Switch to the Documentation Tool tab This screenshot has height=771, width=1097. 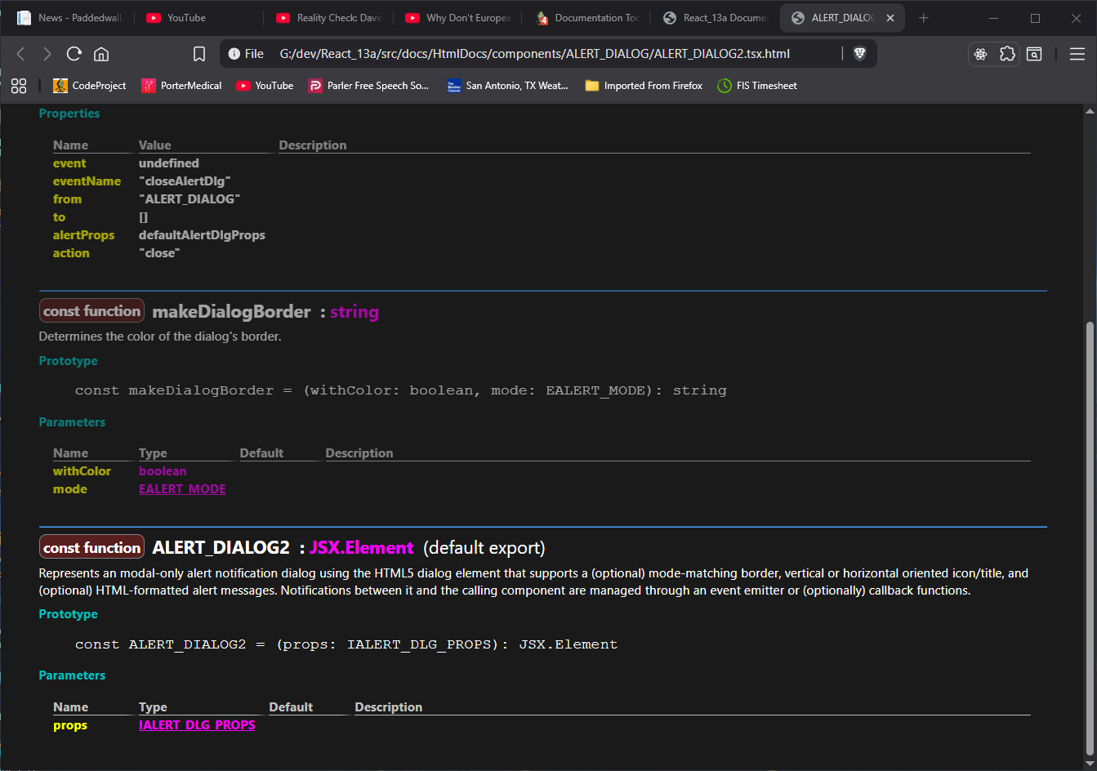[x=586, y=18]
